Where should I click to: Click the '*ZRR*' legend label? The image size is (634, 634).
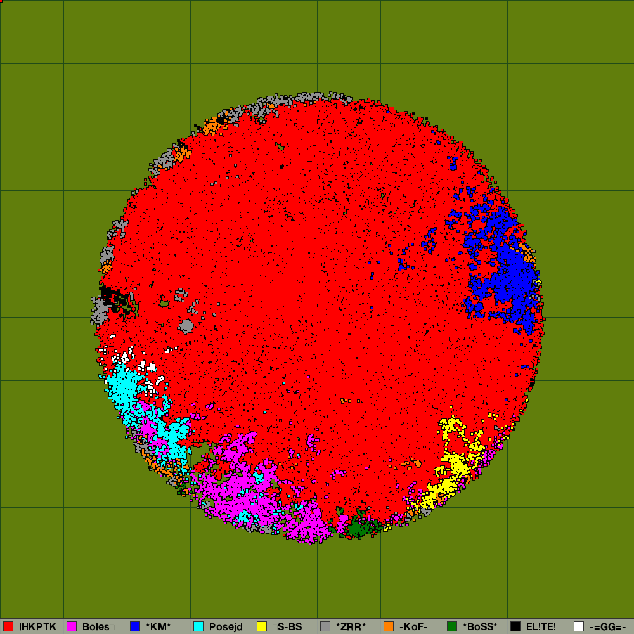[x=351, y=627]
